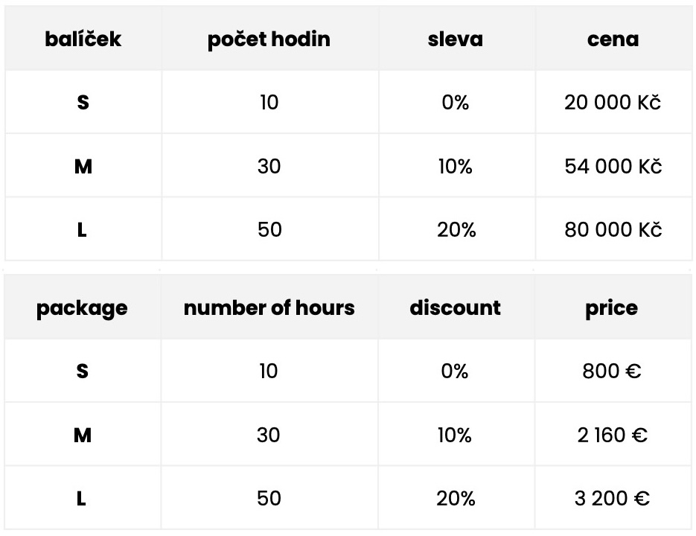Select the 'počet hodin' header cell
Viewport: 696px width, 536px height.
pyautogui.click(x=270, y=39)
